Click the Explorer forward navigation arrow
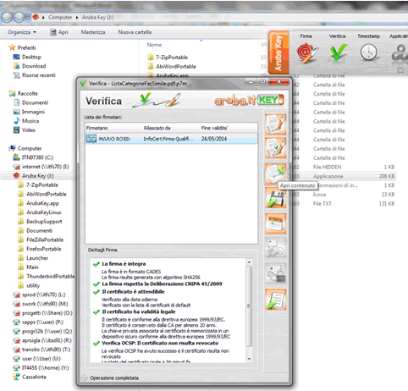 (x=19, y=18)
